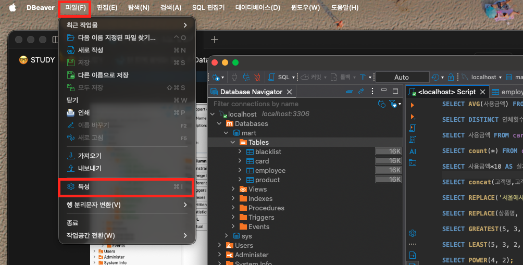
Task: Click the execute script icon in editor
Action: pyautogui.click(x=413, y=128)
